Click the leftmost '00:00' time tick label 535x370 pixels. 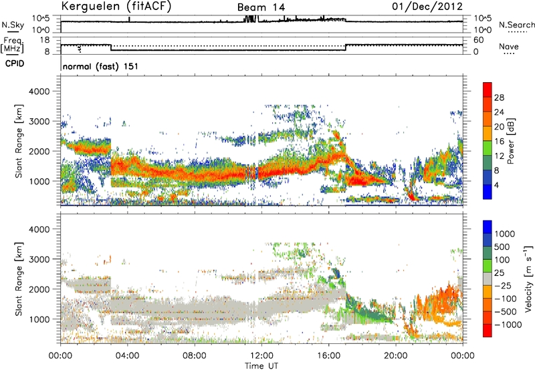pos(60,356)
